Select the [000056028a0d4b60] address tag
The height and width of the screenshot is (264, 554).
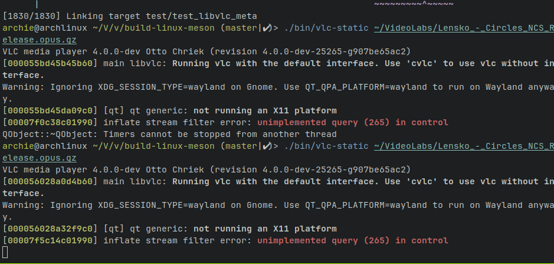coord(50,181)
